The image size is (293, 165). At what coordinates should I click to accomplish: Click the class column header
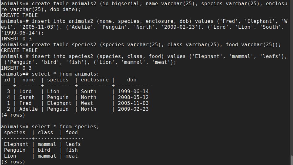coord(45,133)
